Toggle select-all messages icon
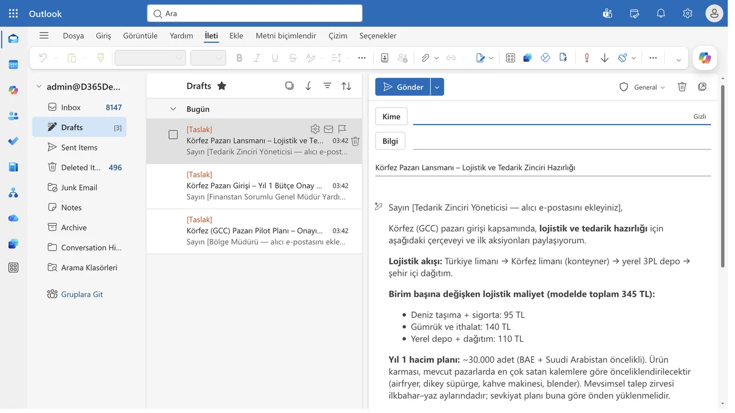Viewport: 735px width, 413px height. [x=289, y=85]
